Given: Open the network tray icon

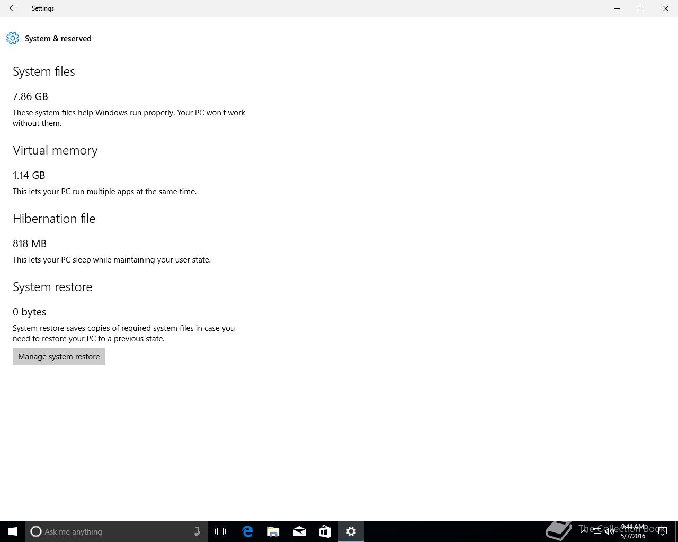Looking at the screenshot, I should (x=597, y=531).
